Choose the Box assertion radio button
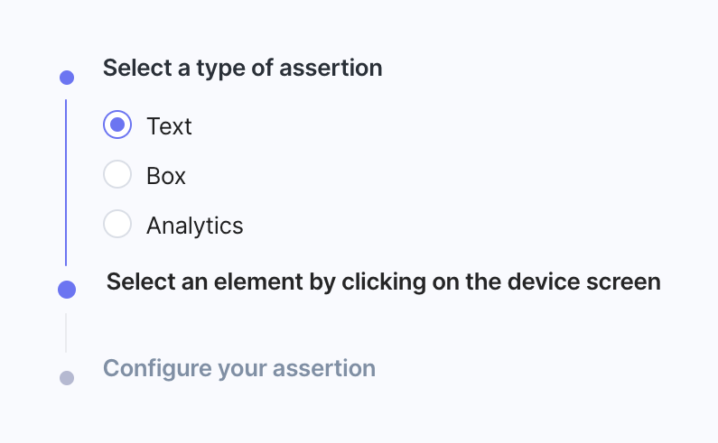The image size is (718, 443). pos(117,174)
